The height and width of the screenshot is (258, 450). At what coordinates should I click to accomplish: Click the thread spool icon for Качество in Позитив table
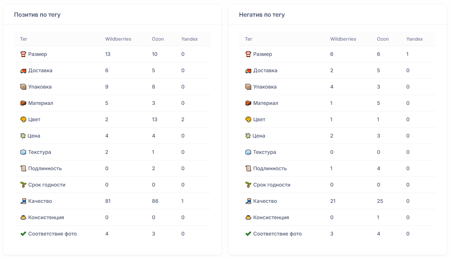(23, 201)
